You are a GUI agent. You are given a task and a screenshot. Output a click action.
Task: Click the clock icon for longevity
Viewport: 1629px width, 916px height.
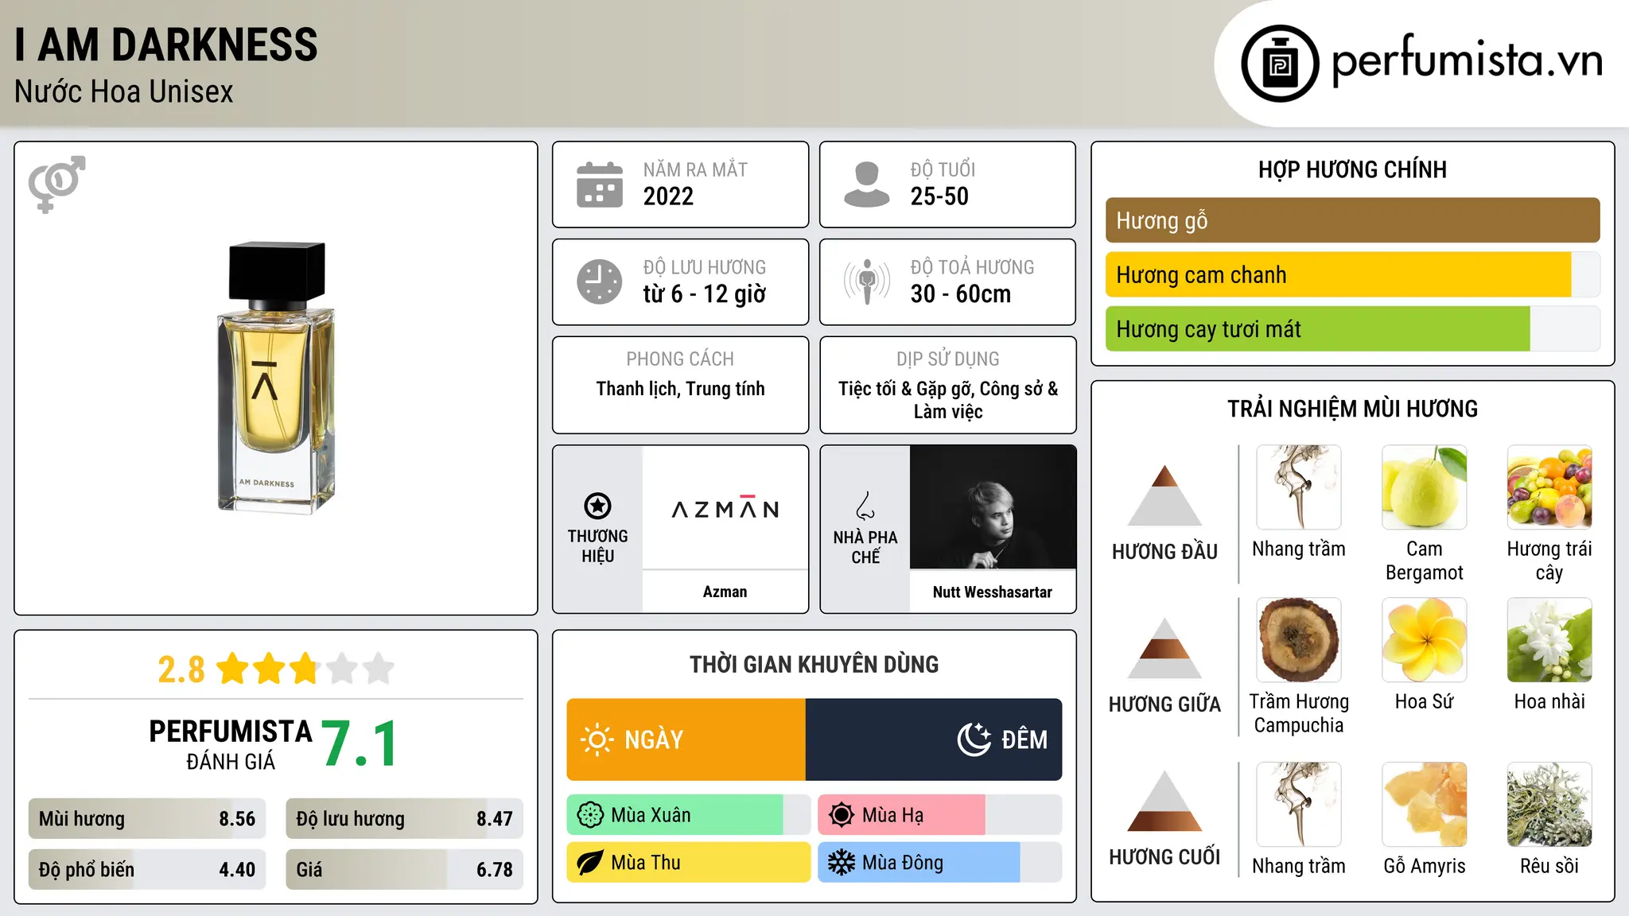[x=600, y=281]
